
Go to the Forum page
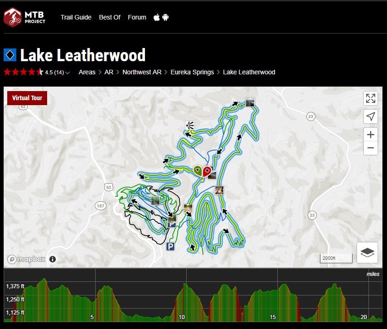click(x=137, y=17)
